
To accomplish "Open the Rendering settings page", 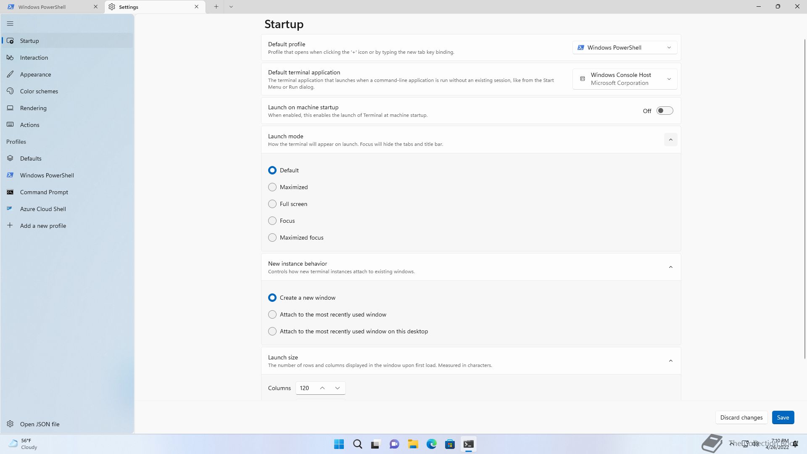I will [67, 108].
